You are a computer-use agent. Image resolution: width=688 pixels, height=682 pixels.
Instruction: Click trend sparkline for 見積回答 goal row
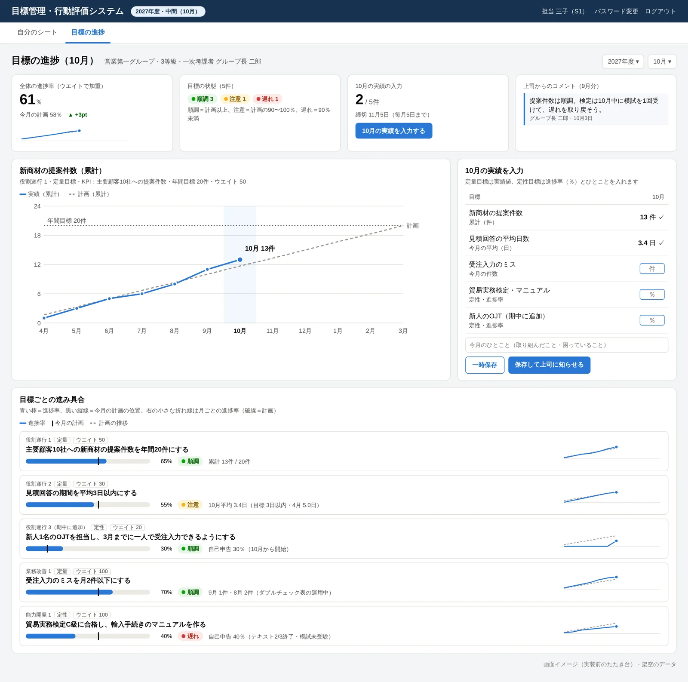coord(612,497)
